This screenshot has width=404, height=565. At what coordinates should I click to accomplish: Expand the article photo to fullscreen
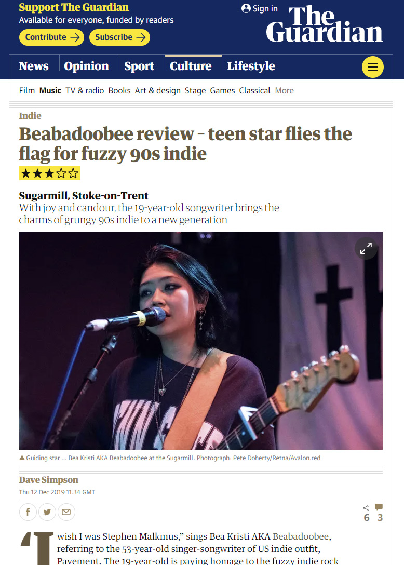click(366, 248)
